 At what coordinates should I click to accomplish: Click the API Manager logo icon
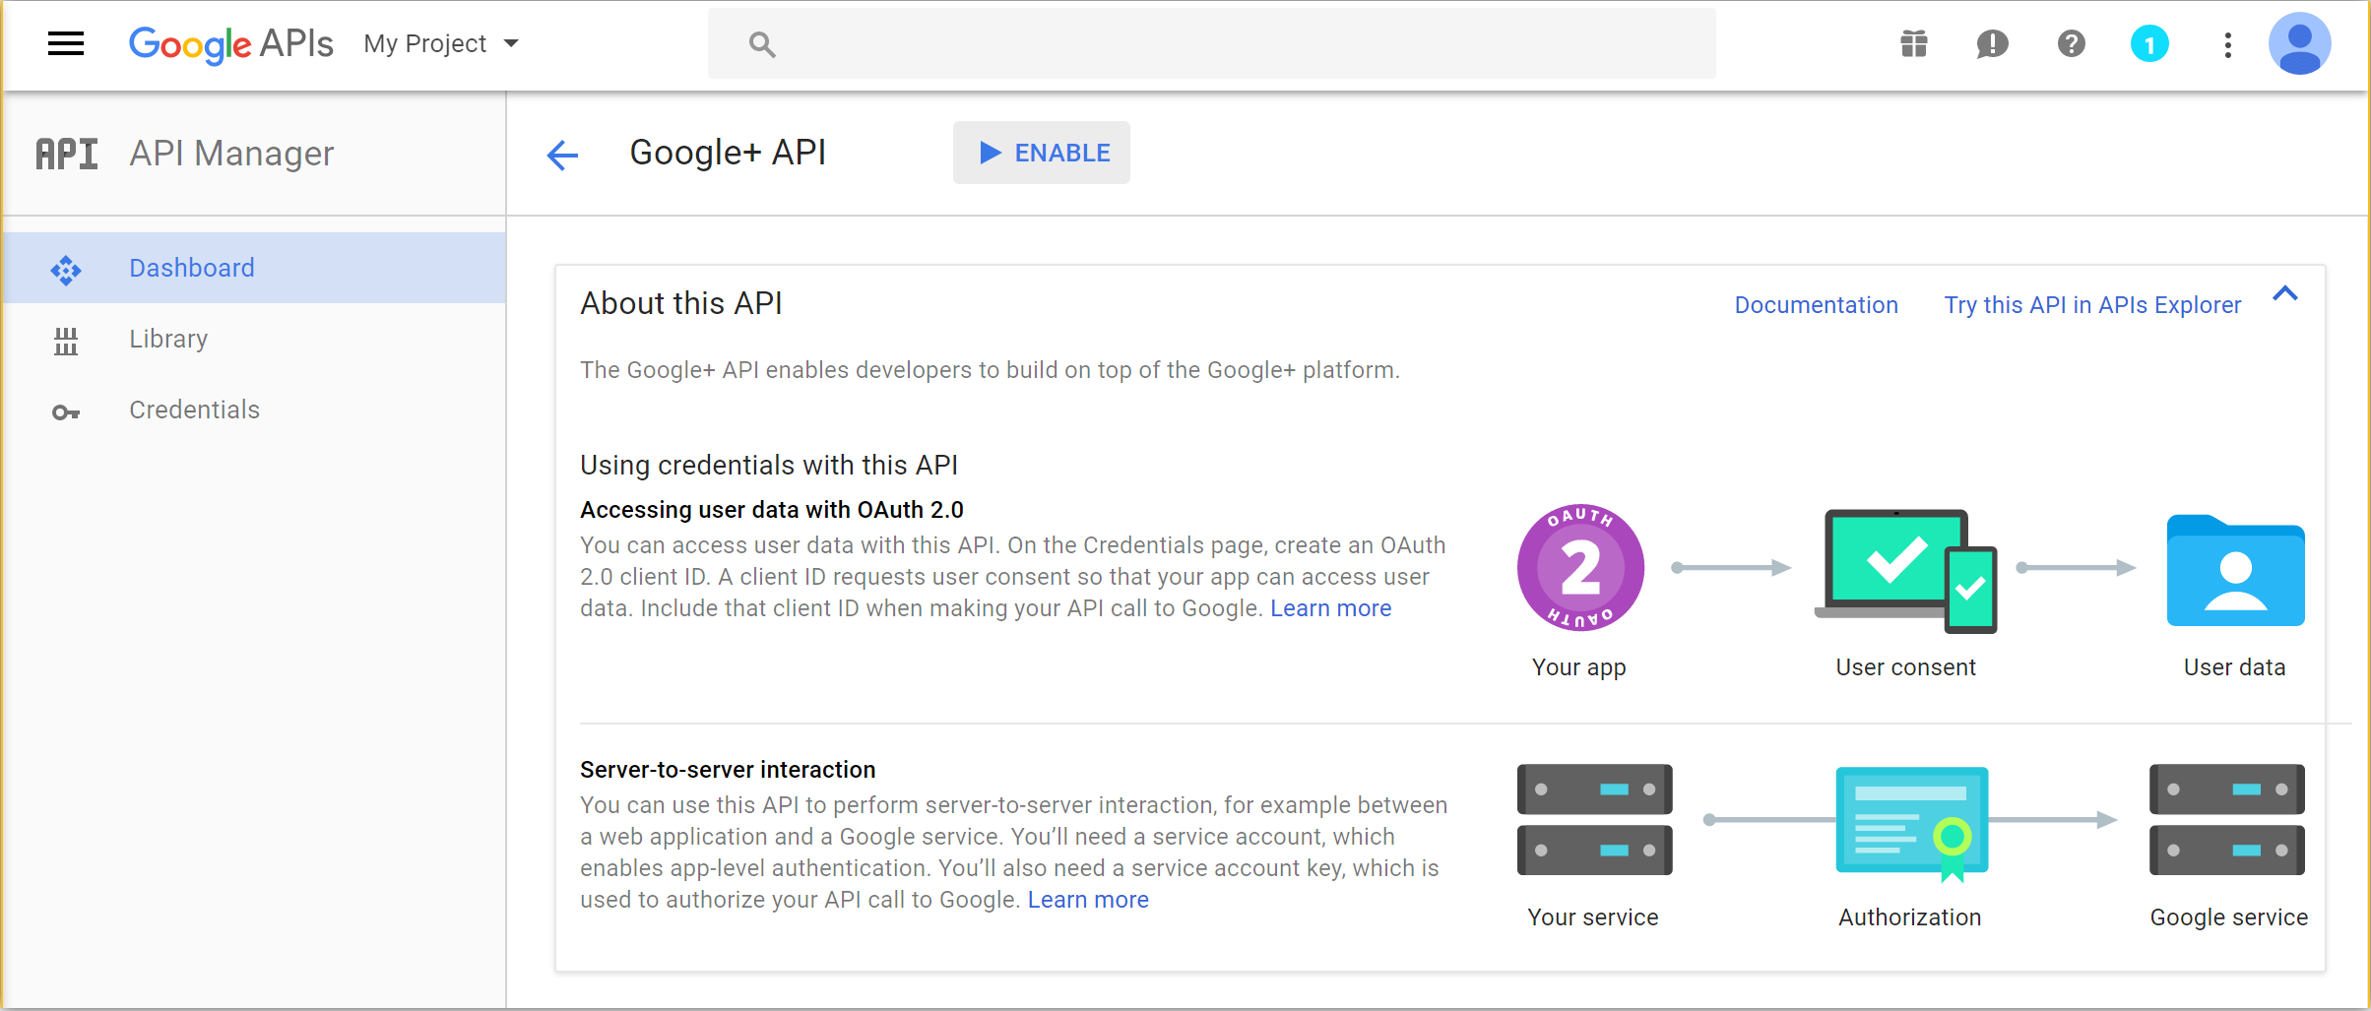(67, 154)
